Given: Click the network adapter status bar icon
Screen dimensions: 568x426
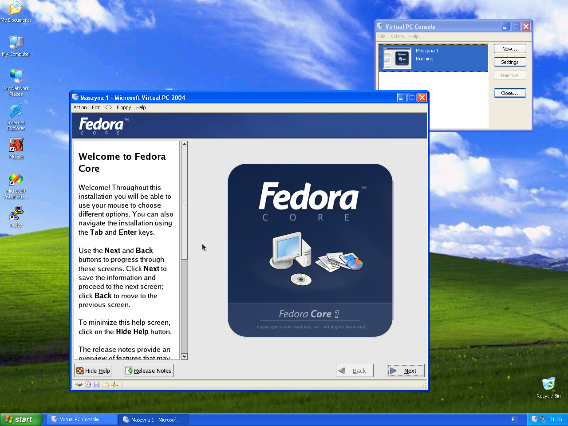Looking at the screenshot, I should [x=114, y=384].
